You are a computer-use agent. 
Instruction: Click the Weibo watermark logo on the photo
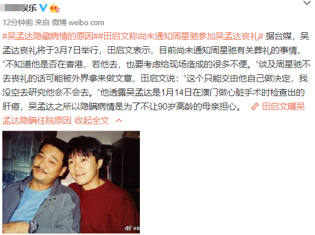(x=132, y=228)
